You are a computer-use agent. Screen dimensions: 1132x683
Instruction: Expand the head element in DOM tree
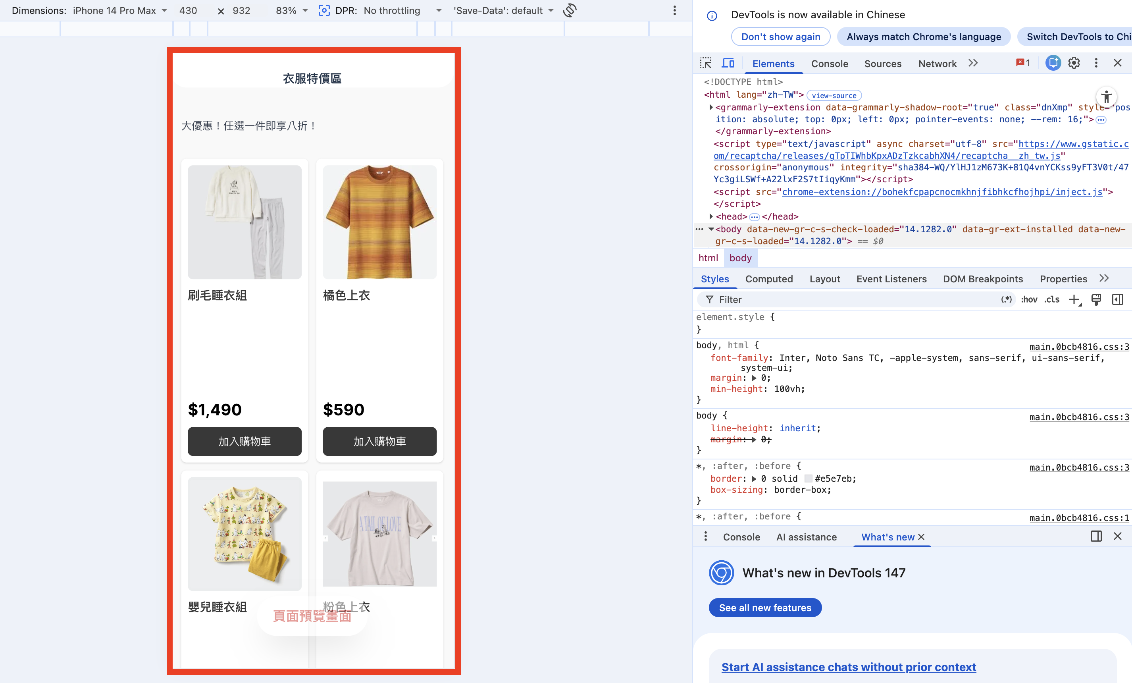[x=711, y=216]
